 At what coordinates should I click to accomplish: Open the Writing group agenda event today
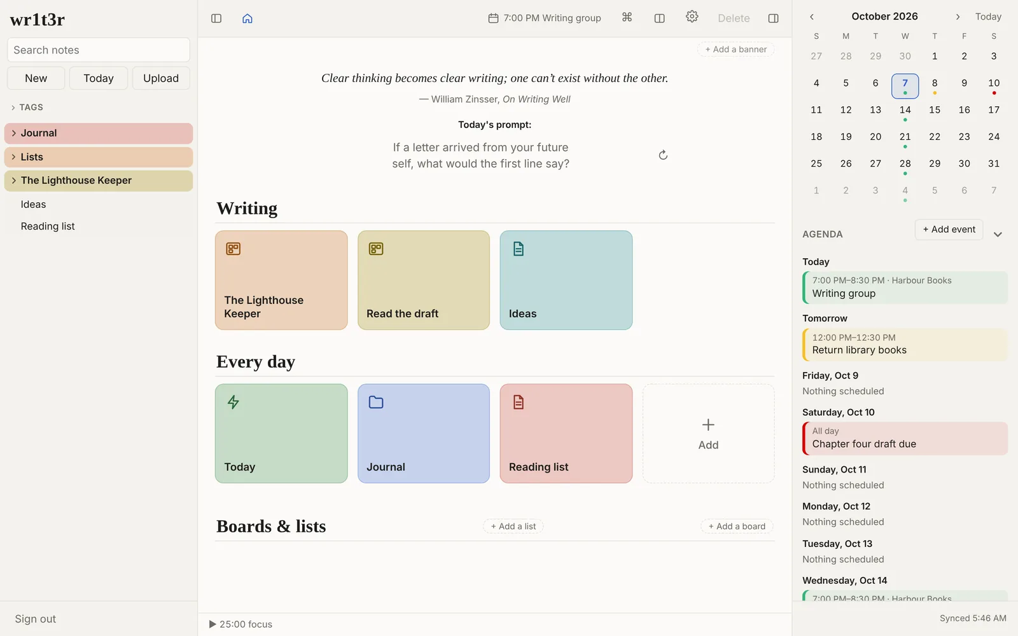pyautogui.click(x=905, y=287)
